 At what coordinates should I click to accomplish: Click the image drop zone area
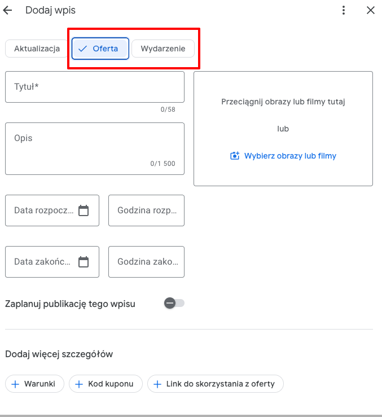coord(283,129)
